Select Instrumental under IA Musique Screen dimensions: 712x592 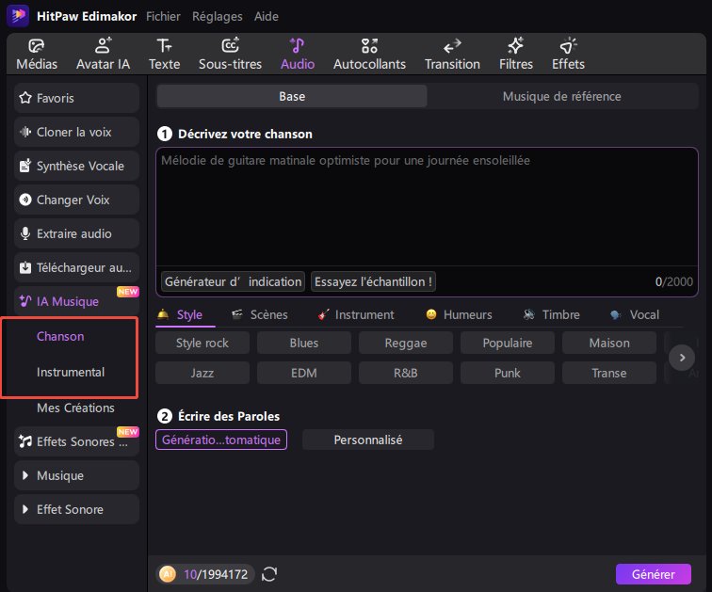pos(71,372)
